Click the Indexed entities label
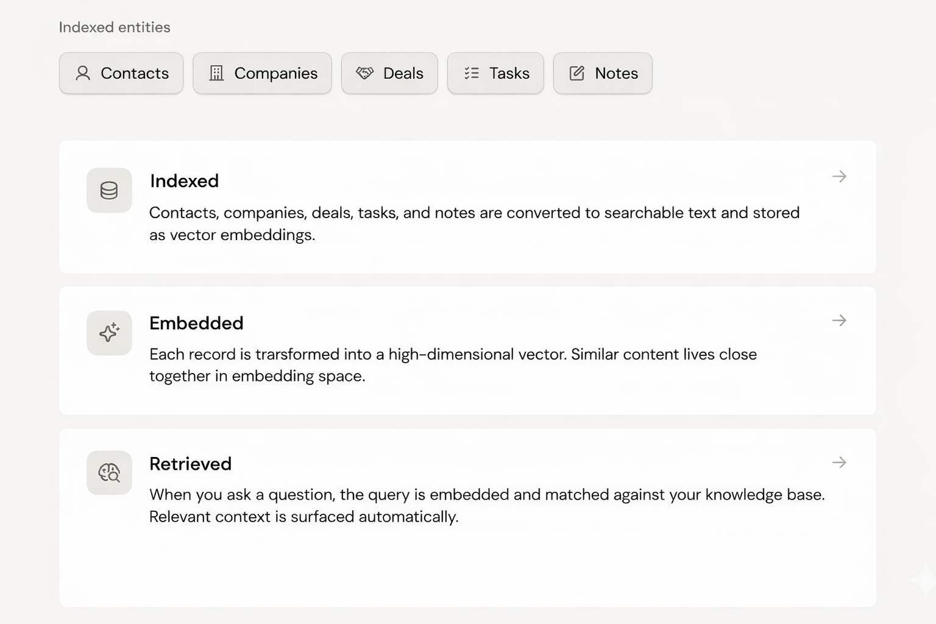Screen dimensions: 936x624 tap(115, 27)
